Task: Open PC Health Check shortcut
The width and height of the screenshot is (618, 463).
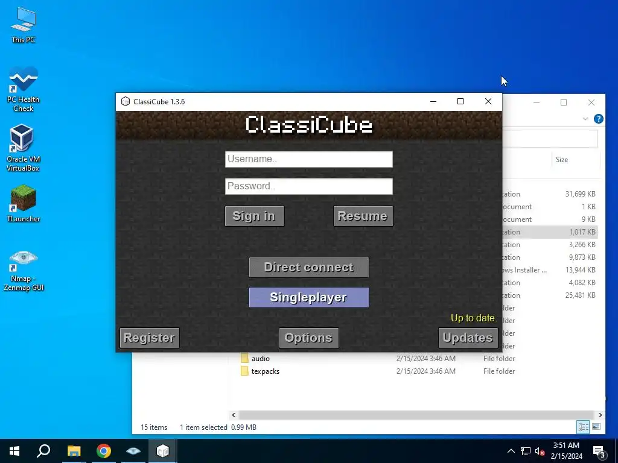Action: [x=24, y=89]
